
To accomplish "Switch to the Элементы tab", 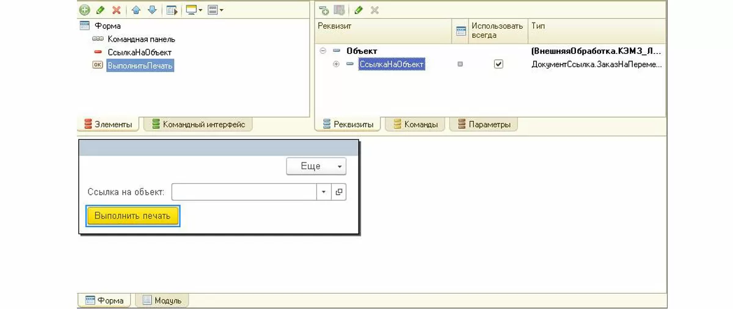I will pyautogui.click(x=108, y=125).
